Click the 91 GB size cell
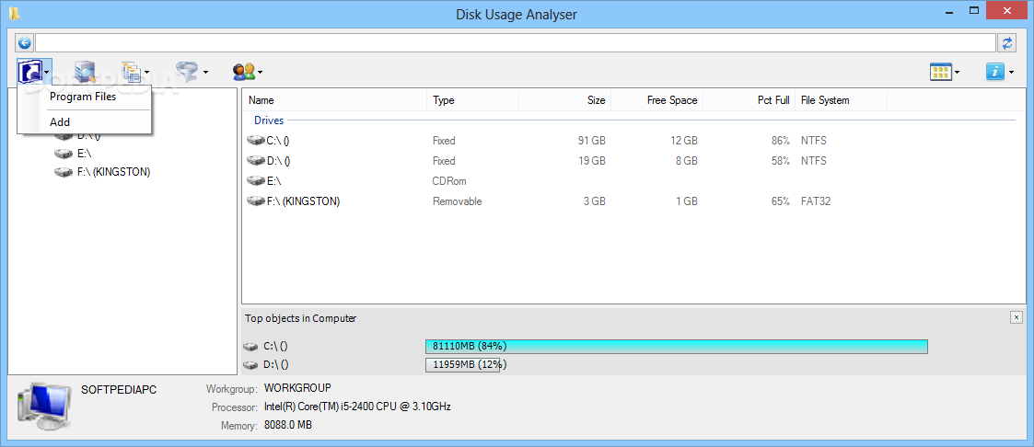The width and height of the screenshot is (1034, 447). [x=591, y=141]
